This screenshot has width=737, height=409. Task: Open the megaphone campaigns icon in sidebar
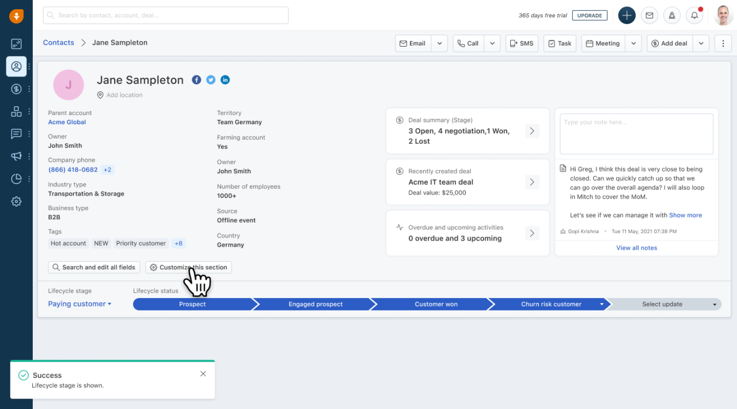tap(16, 156)
